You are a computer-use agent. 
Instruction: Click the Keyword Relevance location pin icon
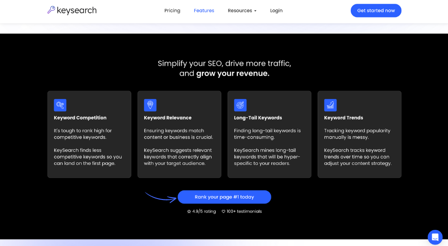coord(150,105)
